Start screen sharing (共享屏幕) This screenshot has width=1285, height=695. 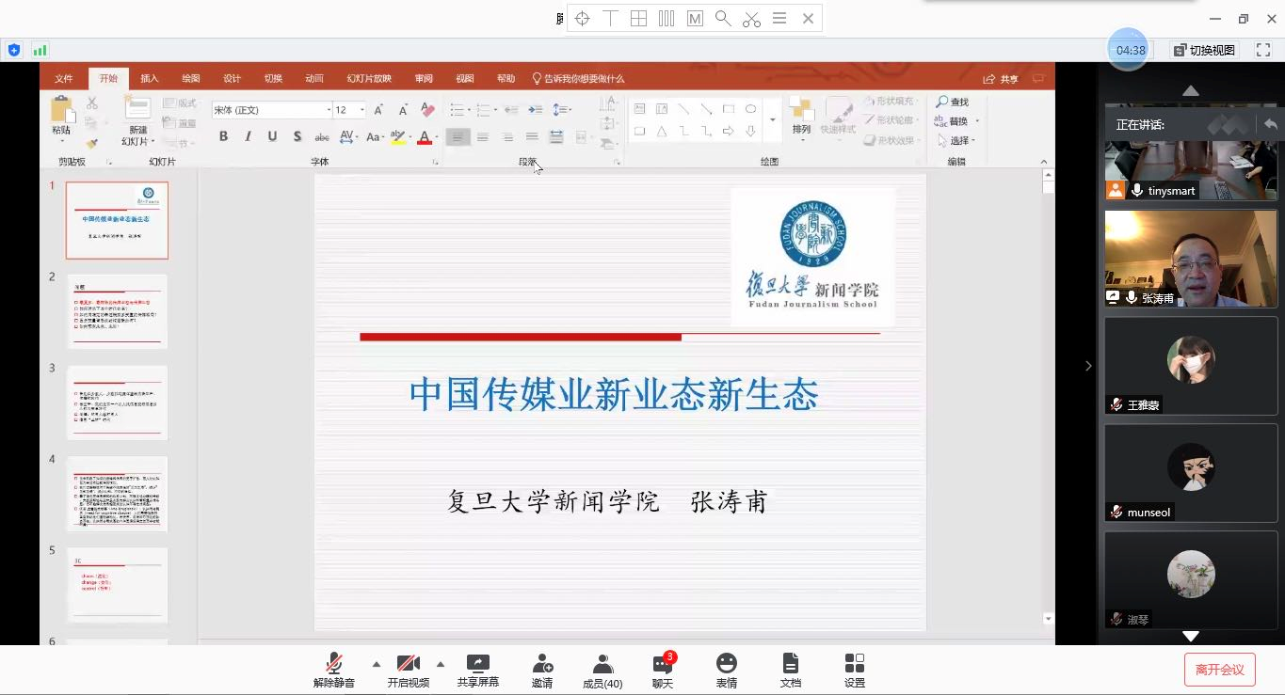click(x=478, y=671)
